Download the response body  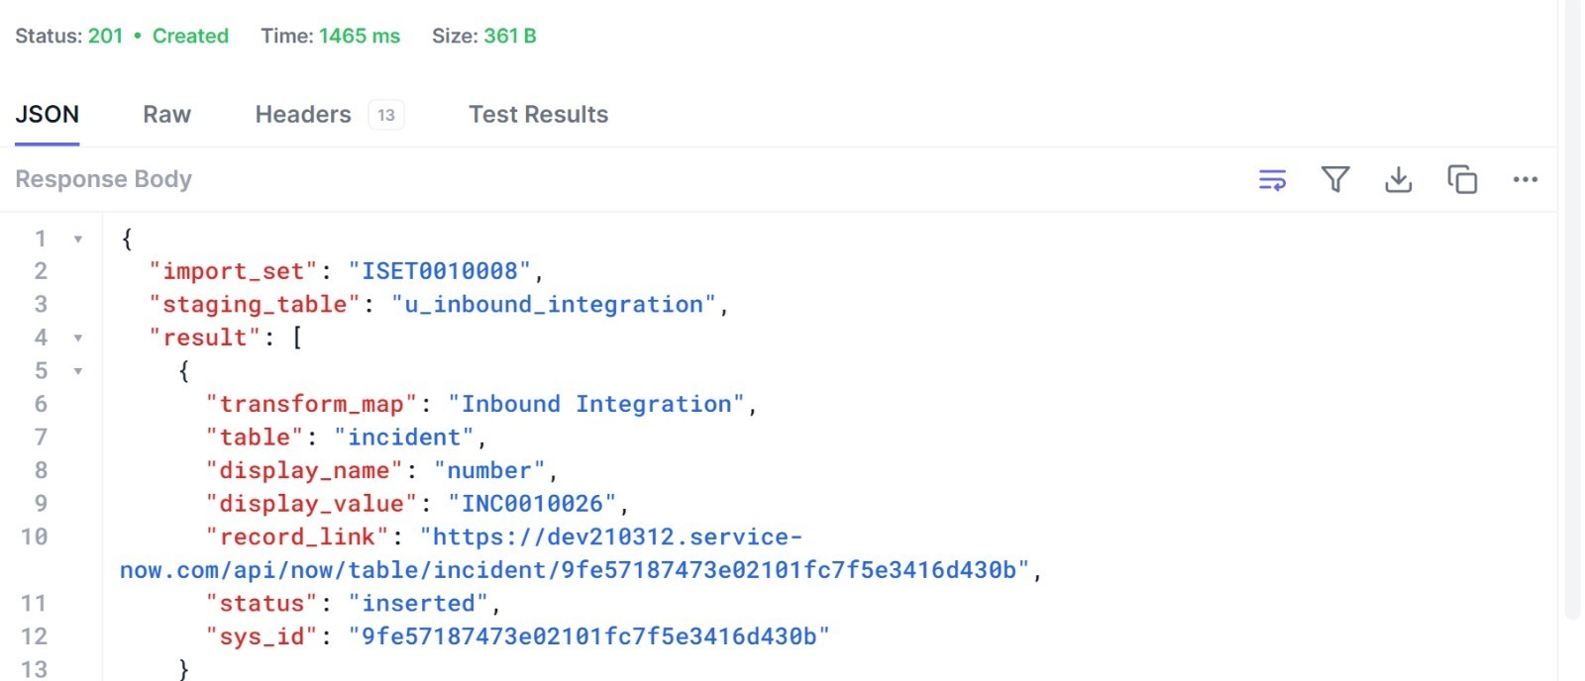click(x=1398, y=180)
